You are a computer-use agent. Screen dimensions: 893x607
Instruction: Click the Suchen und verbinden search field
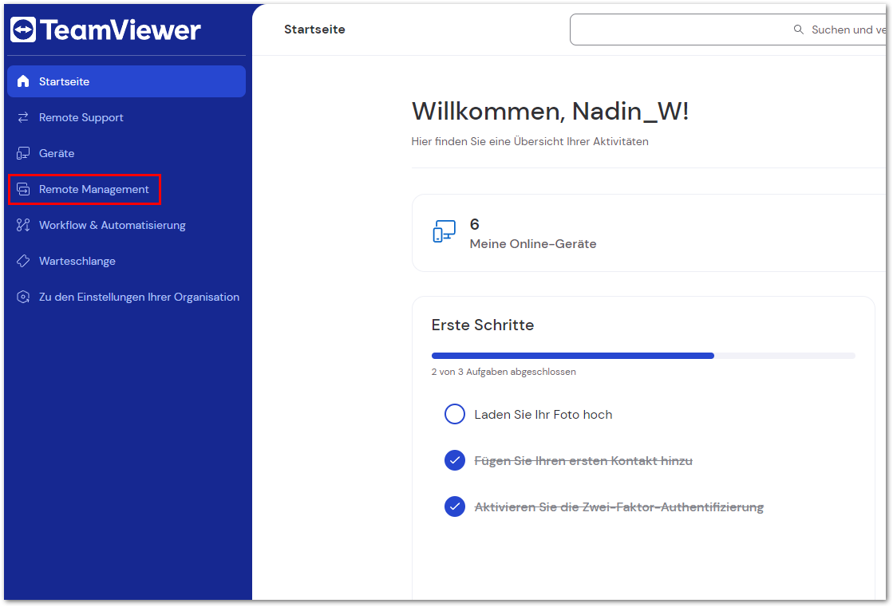(728, 30)
